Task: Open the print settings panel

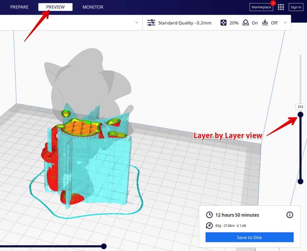Action: click(x=151, y=22)
